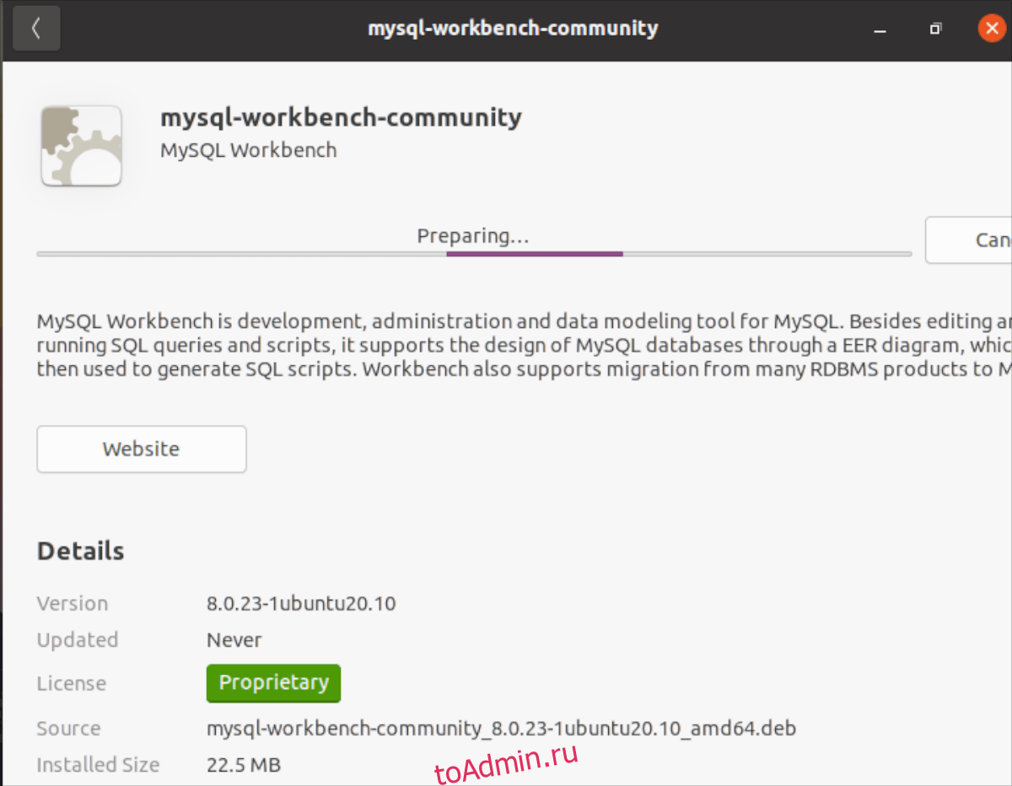This screenshot has width=1012, height=786.
Task: Click the 'Never' updated value
Action: point(234,640)
